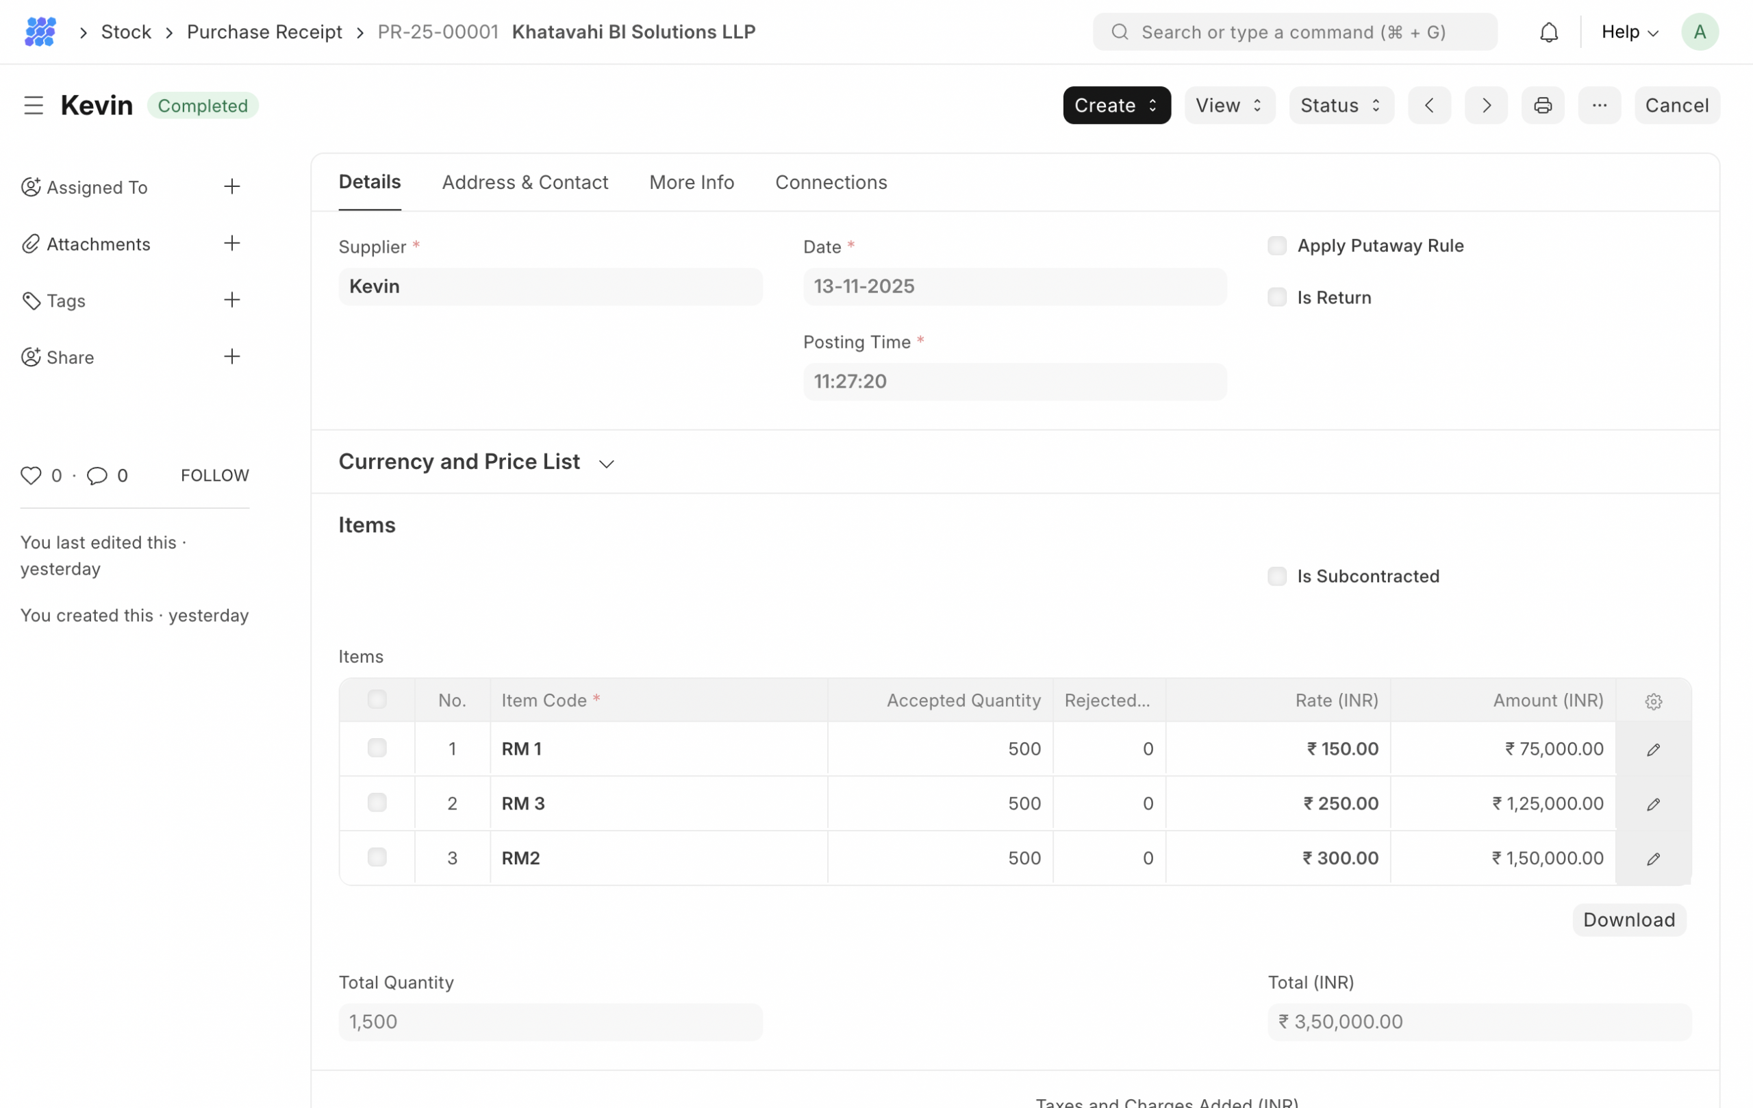The height and width of the screenshot is (1108, 1753).
Task: Click the notification bell icon
Action: click(x=1548, y=32)
